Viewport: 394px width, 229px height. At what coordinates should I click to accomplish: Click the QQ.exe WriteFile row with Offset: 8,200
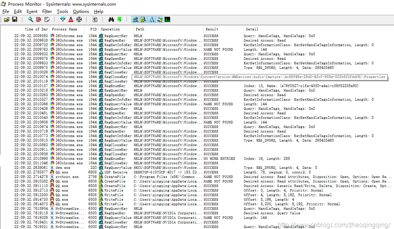(x=197, y=204)
